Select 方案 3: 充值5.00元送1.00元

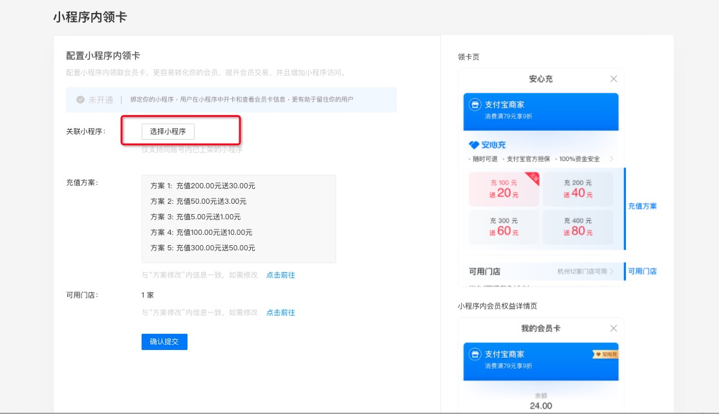click(195, 217)
